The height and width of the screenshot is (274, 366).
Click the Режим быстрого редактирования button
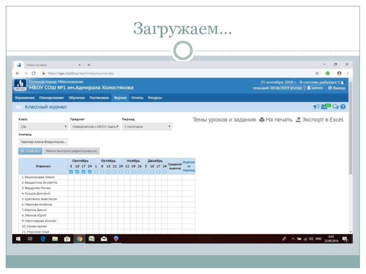coord(72,151)
